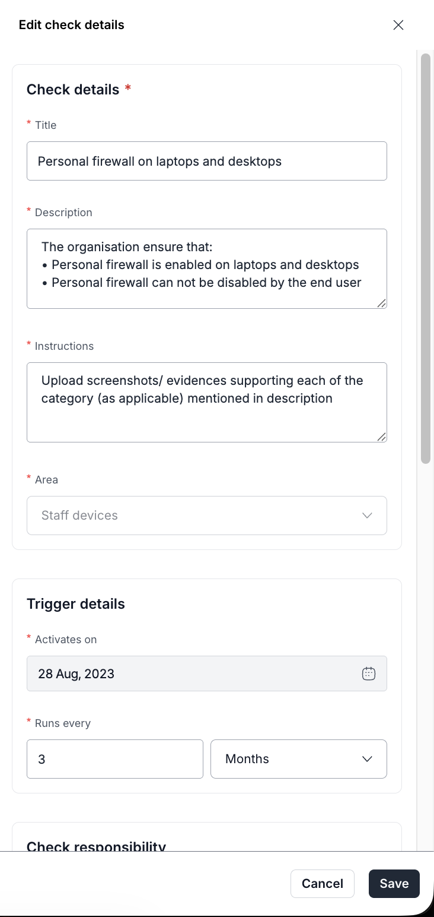
Task: Click the Edit check details header title
Action: point(72,25)
